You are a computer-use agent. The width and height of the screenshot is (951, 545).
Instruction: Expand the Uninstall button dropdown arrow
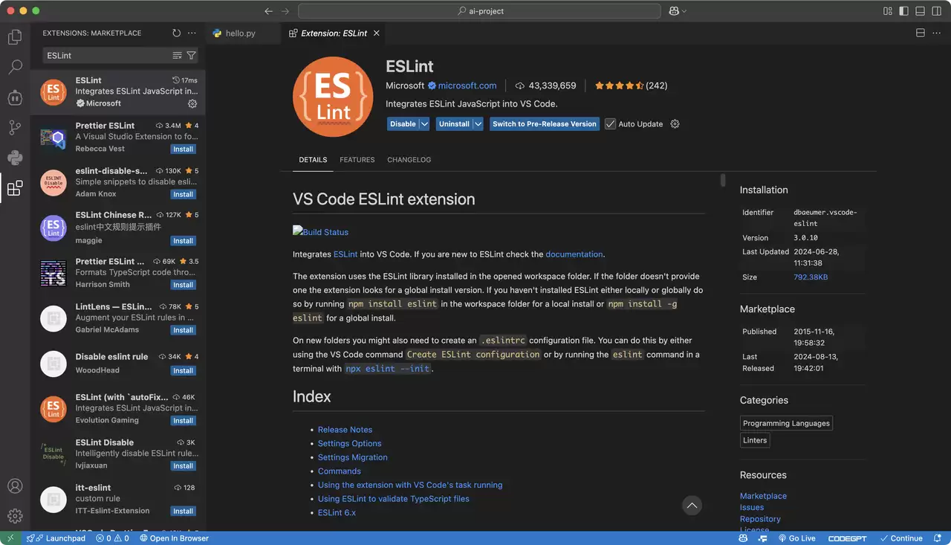478,124
